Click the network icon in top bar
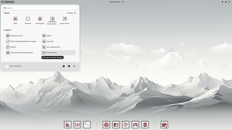232x130 pixels. [222, 2]
